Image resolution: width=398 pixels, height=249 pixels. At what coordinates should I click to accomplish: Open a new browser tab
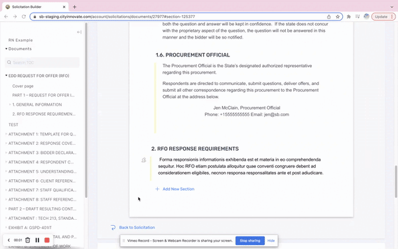tap(74, 7)
